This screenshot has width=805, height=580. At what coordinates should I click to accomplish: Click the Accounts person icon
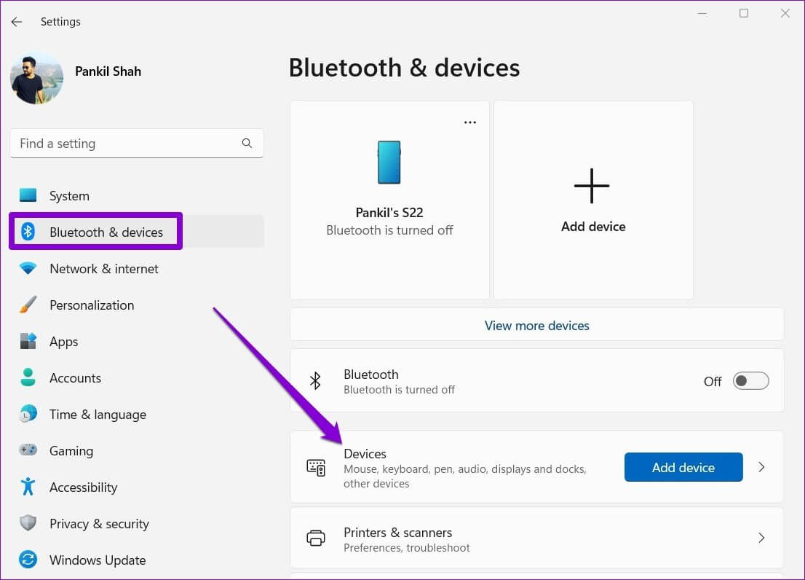pyautogui.click(x=28, y=377)
